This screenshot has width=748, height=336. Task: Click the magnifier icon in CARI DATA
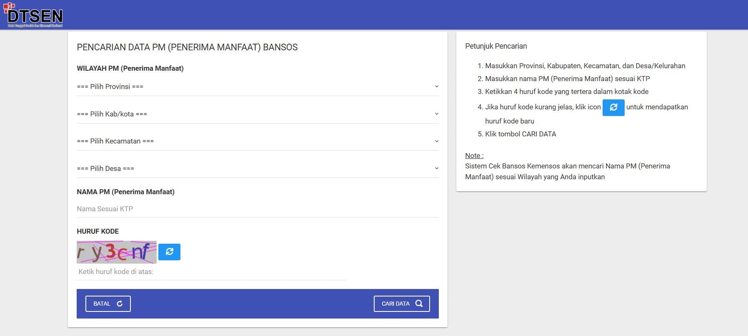click(x=419, y=304)
